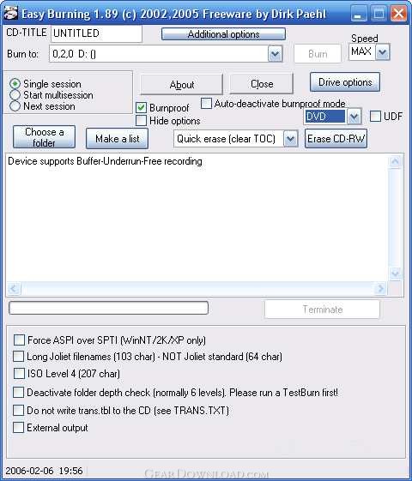412x481 pixels.
Task: Open the Speed MAX dropdown
Action: point(383,52)
